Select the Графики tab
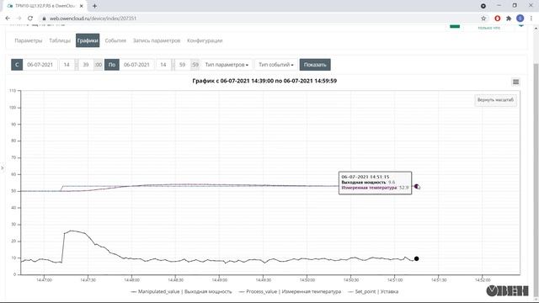 (88, 40)
